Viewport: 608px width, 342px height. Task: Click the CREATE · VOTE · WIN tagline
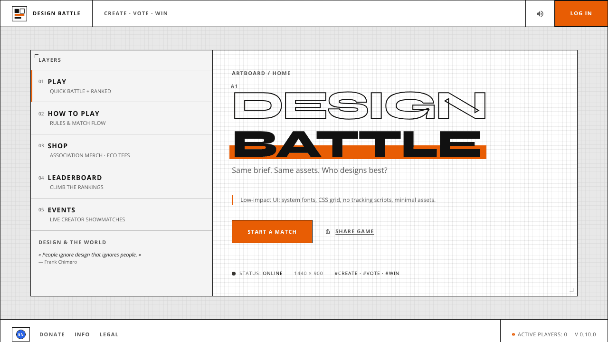tap(136, 14)
